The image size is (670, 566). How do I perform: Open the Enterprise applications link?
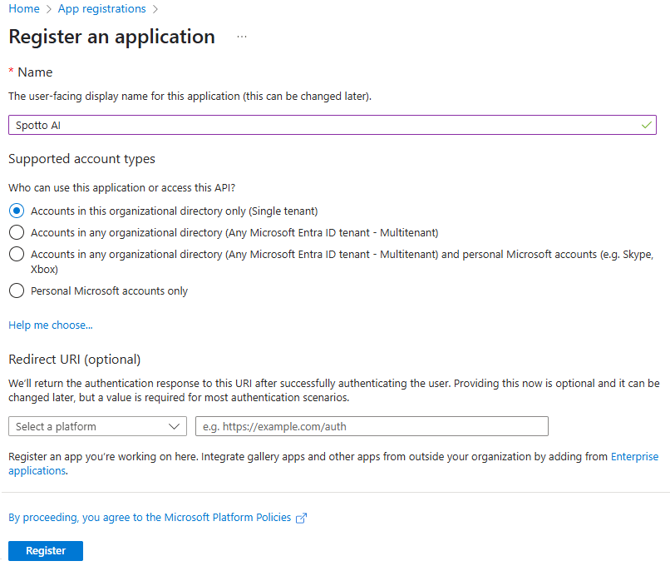(x=634, y=457)
